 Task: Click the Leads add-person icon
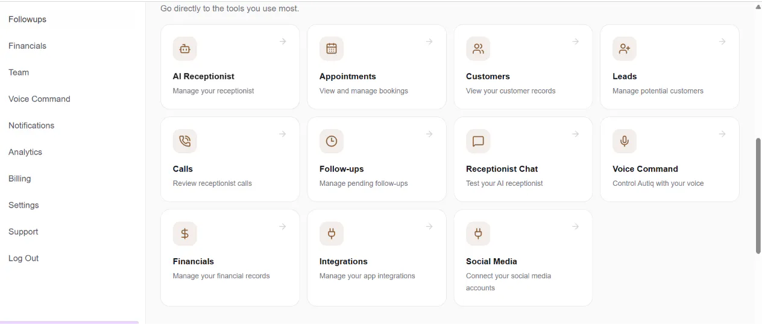pos(625,49)
